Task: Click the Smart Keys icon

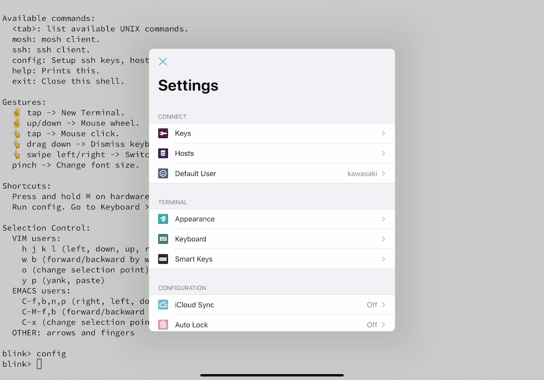Action: click(163, 259)
